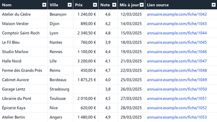Visit the fiche/1050 source link
This screenshot has width=217, height=122.
click(177, 89)
